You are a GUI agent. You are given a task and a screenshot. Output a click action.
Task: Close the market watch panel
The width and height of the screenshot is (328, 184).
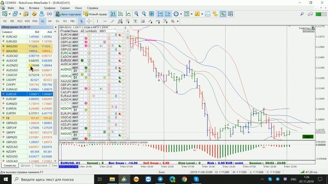56,27
